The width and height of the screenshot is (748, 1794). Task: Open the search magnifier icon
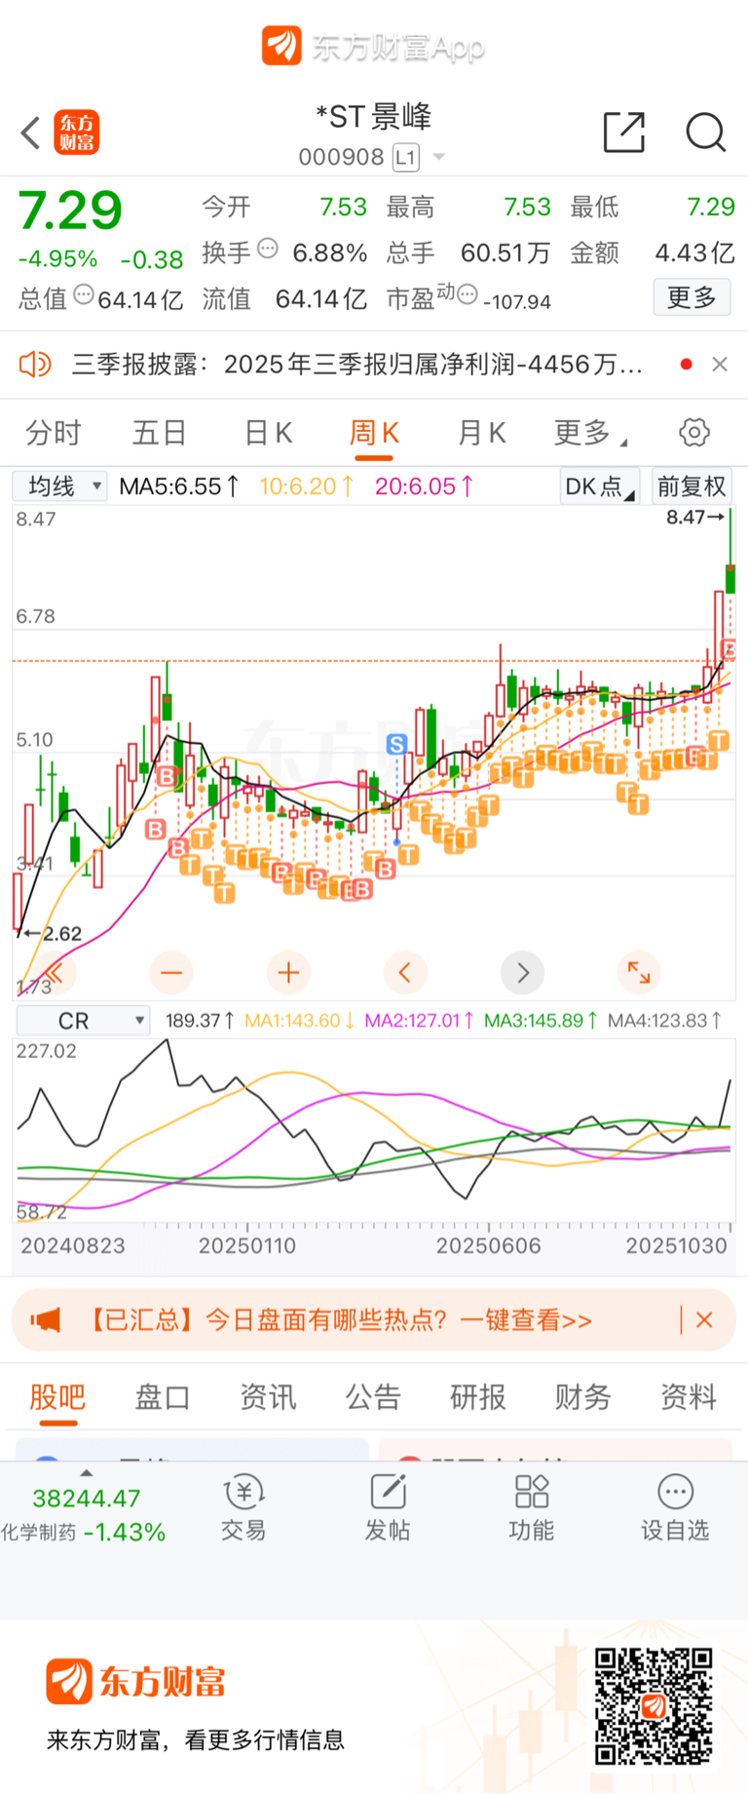(706, 132)
